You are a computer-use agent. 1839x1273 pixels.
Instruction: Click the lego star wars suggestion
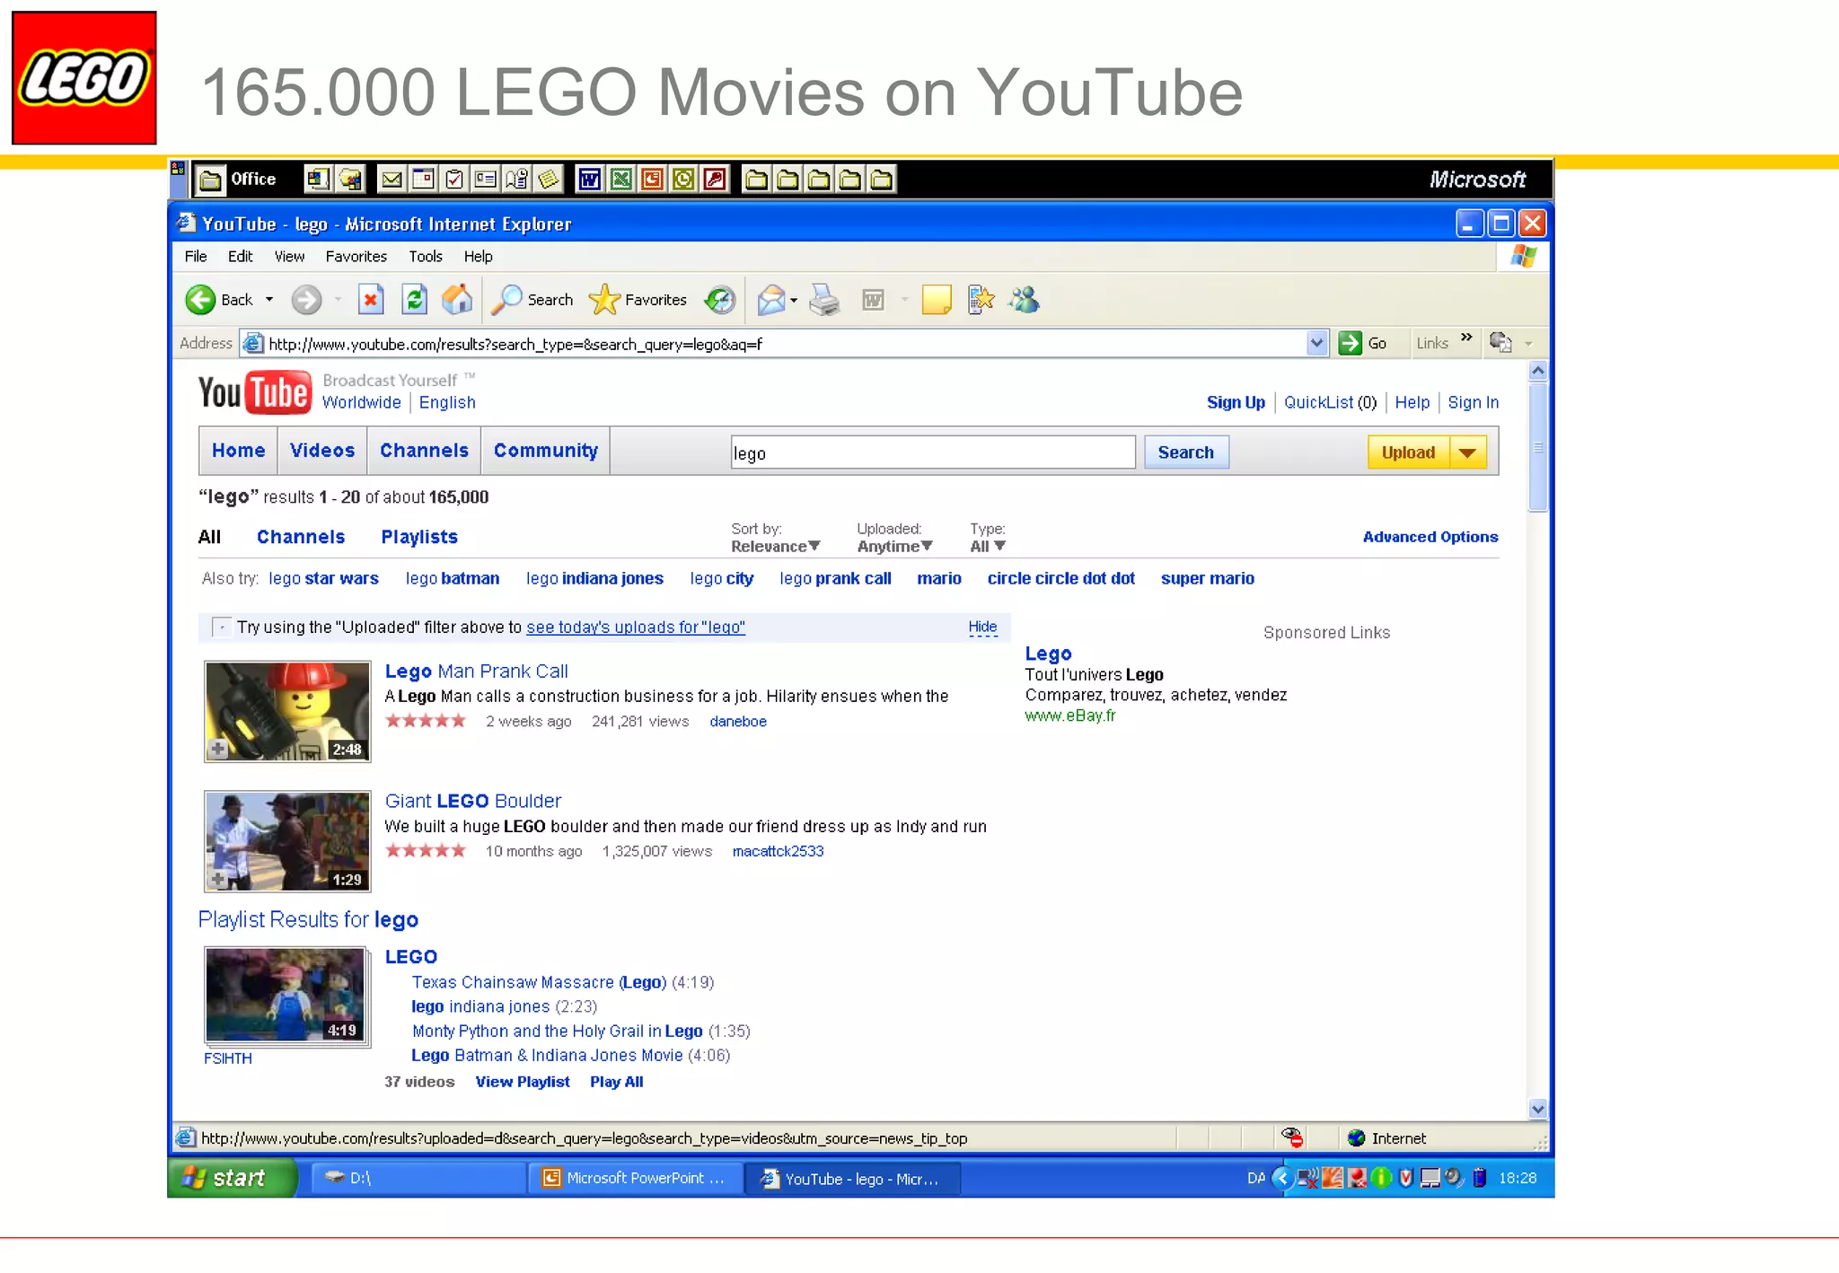(323, 579)
